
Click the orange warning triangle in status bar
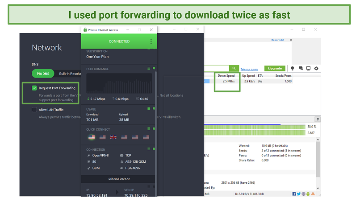point(313,194)
